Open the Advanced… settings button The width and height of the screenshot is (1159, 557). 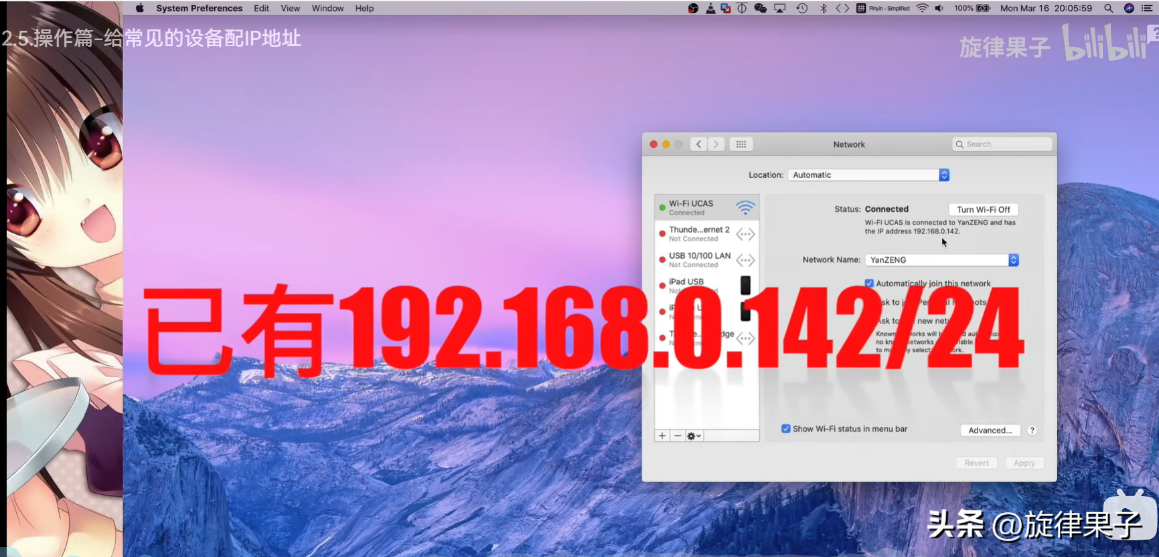click(x=990, y=431)
